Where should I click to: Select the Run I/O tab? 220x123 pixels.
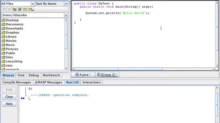[73, 82]
